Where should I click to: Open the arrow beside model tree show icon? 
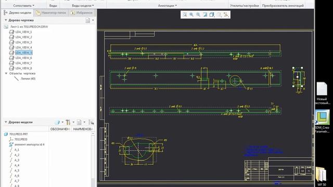pos(62,122)
